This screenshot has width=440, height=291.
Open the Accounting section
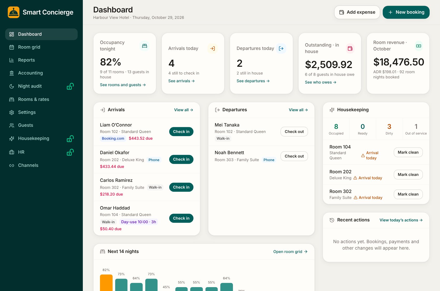[x=41, y=73]
